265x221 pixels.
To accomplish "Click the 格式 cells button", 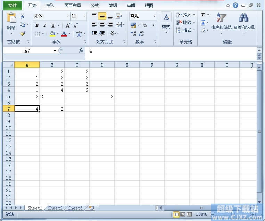I will coord(185,30).
